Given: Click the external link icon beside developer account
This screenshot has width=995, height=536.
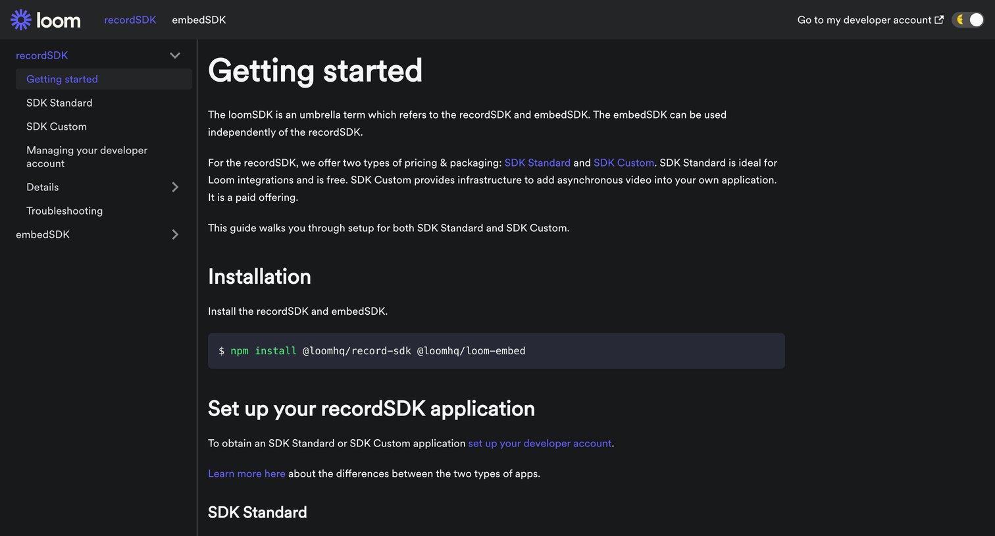Looking at the screenshot, I should pos(939,20).
